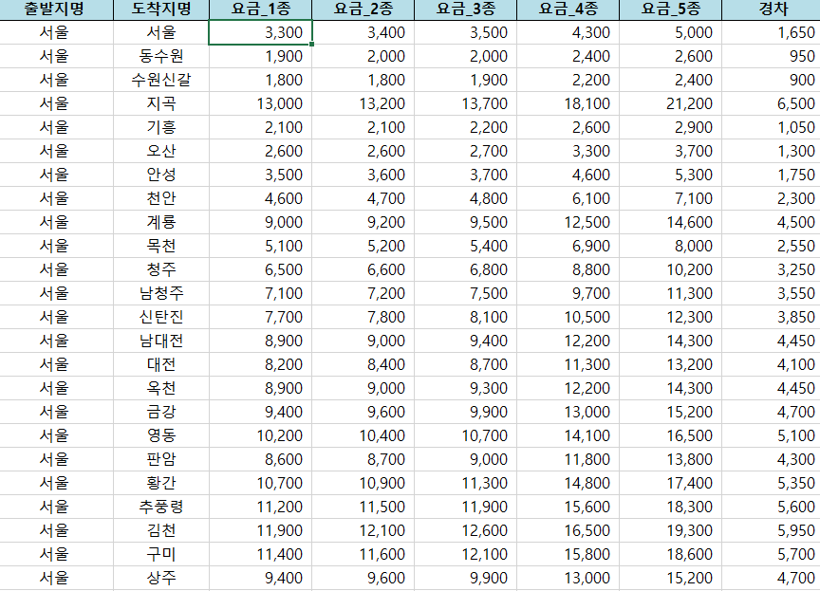Select the 지곡 destination cell
820x591 pixels.
[161, 103]
